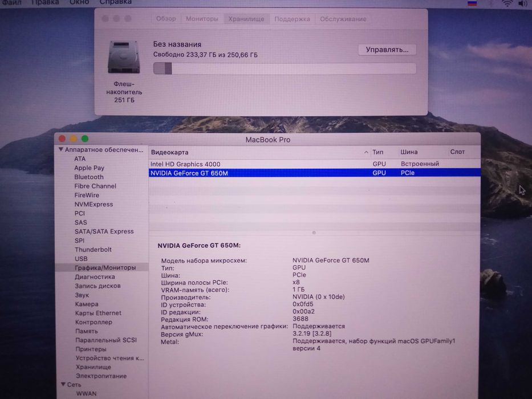Screen dimensions: 532x399
Task: Select USB in the sidebar
Action: pyautogui.click(x=81, y=259)
